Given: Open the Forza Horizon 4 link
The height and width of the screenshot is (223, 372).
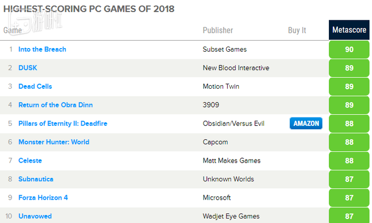Looking at the screenshot, I should (x=43, y=198).
